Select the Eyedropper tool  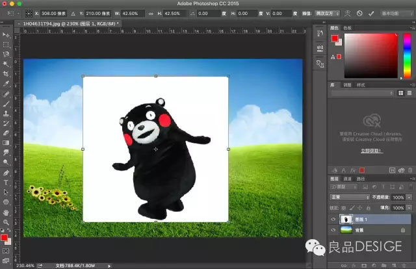pos(6,84)
